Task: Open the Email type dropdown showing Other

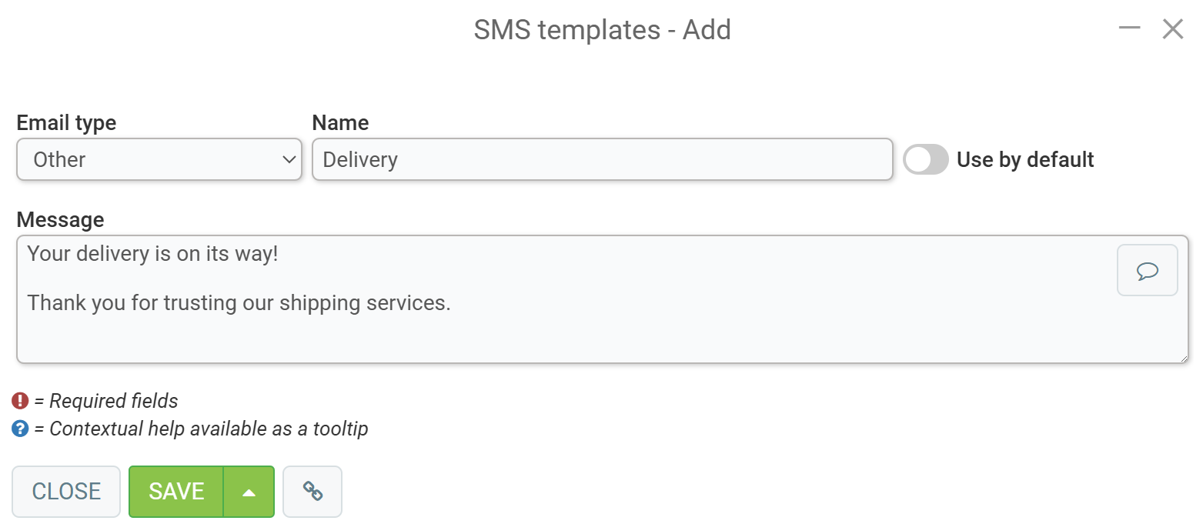Action: coord(159,159)
